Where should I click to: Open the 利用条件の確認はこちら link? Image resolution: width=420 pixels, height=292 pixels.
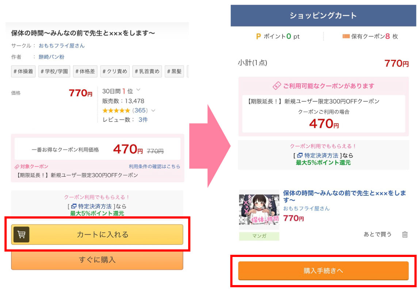click(154, 166)
